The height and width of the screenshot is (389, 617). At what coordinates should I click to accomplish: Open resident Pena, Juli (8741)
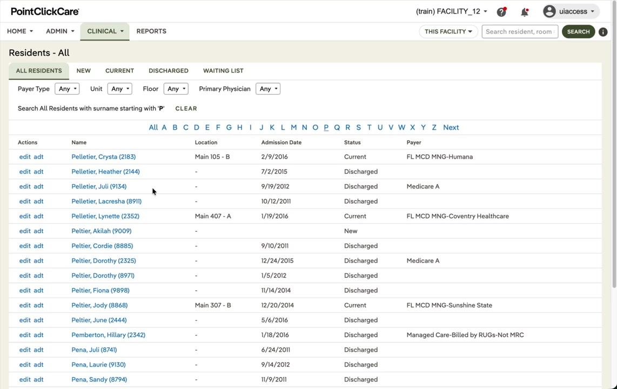pos(94,350)
